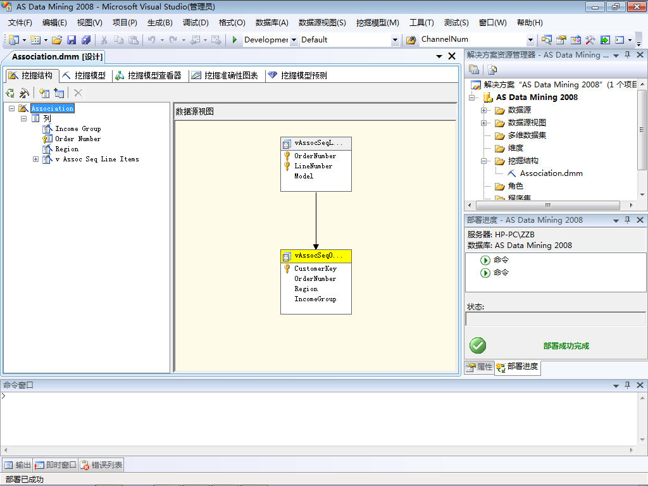648x486 pixels.
Task: Select Association.dmm in Solution Explorer
Action: pos(551,173)
